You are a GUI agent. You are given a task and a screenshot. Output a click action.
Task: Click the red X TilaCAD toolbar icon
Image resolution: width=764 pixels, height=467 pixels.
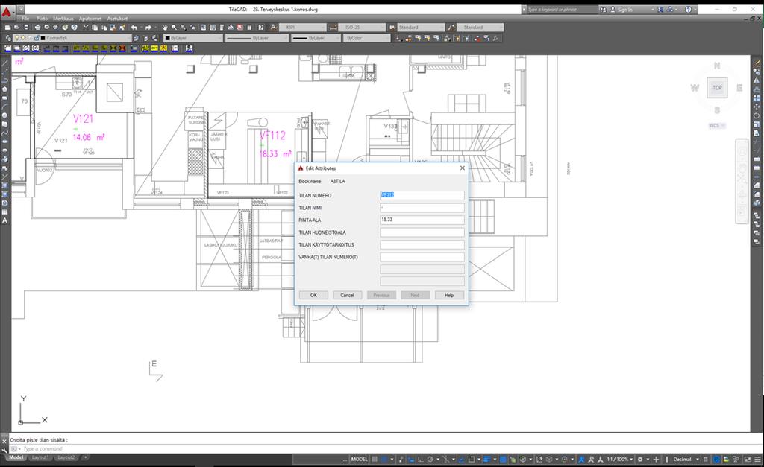point(122,48)
